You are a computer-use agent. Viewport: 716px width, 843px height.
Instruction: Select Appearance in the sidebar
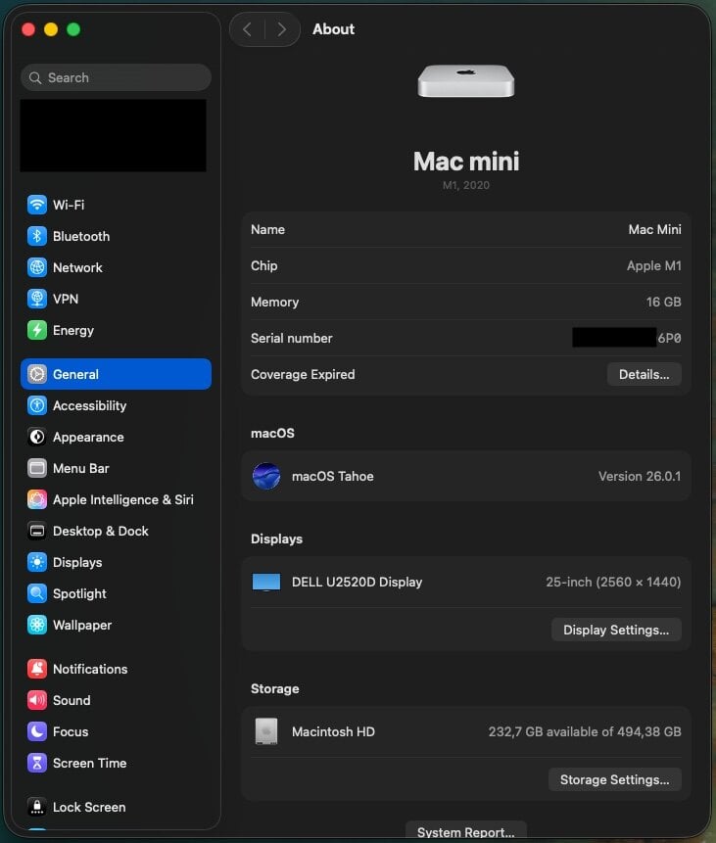click(x=88, y=437)
